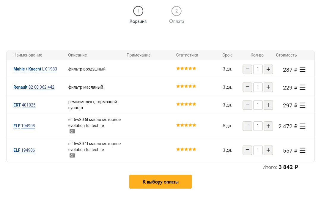
Task: Increase quantity of ELF 194906 oil
Action: coord(268,150)
